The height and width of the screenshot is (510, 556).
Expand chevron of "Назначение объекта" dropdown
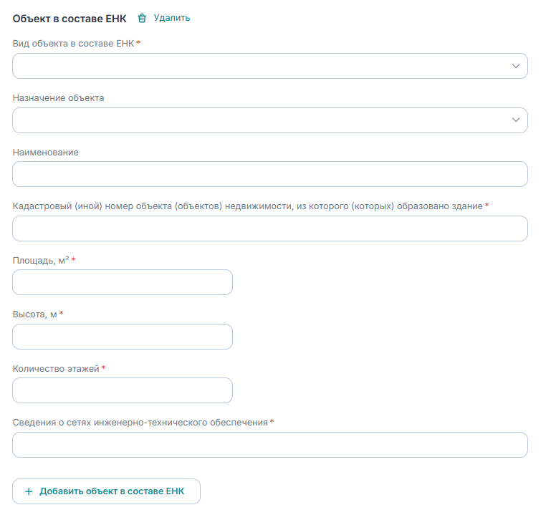coord(516,120)
